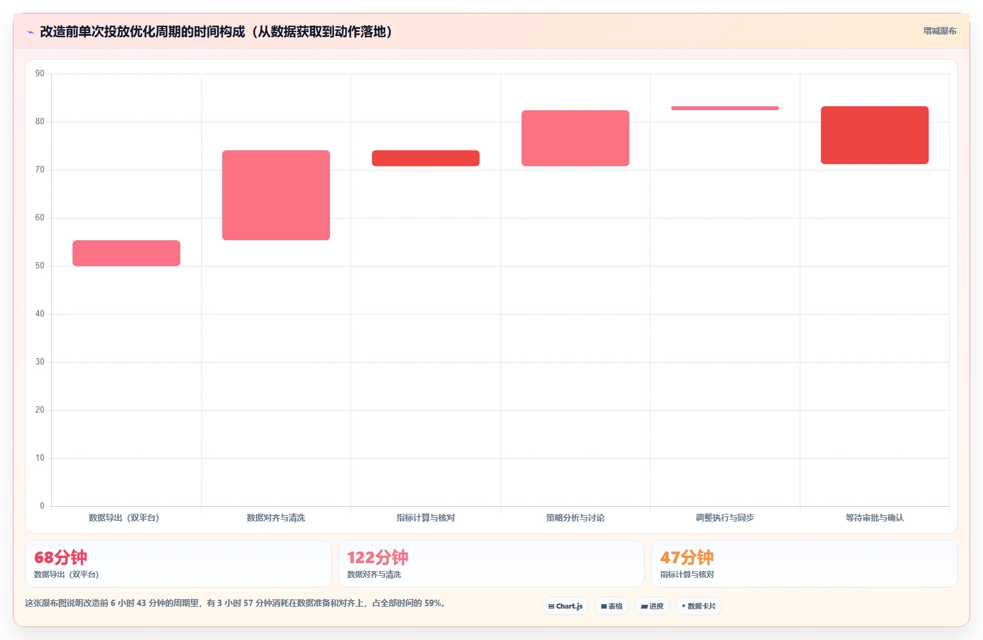
Task: Select the Chart.js chip
Action: (565, 606)
